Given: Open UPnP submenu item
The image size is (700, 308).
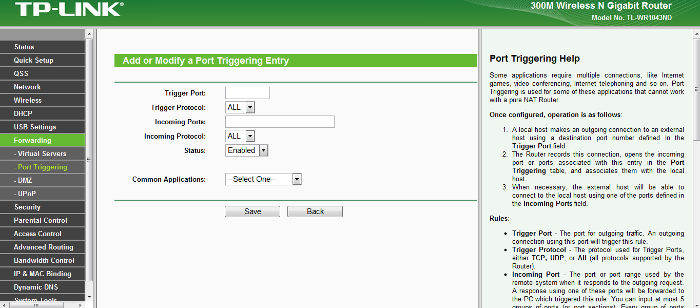Looking at the screenshot, I should pos(42,194).
